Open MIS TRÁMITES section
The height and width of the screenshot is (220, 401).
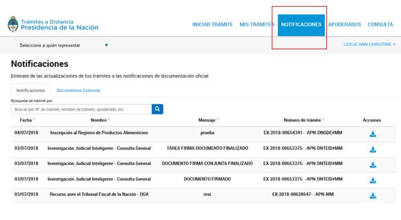tap(257, 25)
